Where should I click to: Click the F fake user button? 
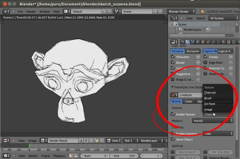pos(86,141)
